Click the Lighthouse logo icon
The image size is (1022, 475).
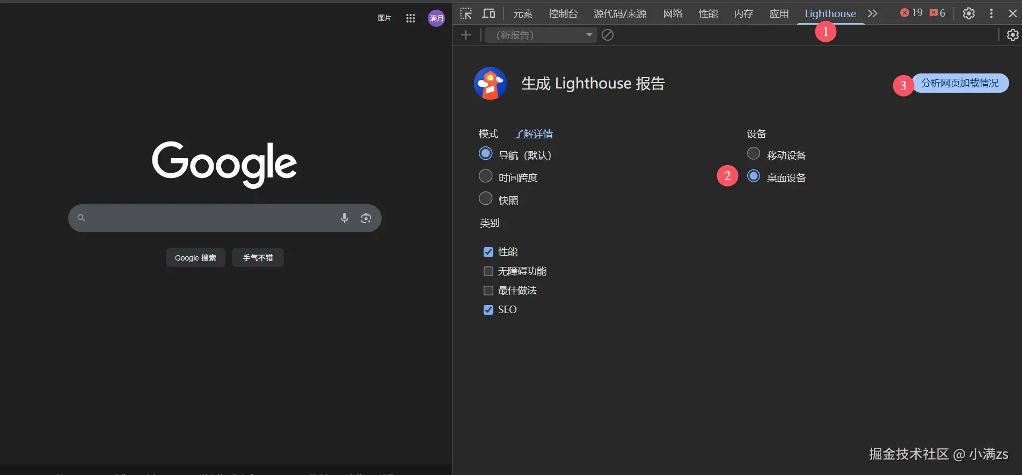click(x=491, y=84)
